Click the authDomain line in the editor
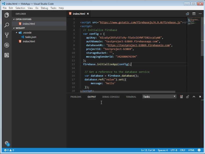Screen dimensions: 205x154 [x=123, y=41]
